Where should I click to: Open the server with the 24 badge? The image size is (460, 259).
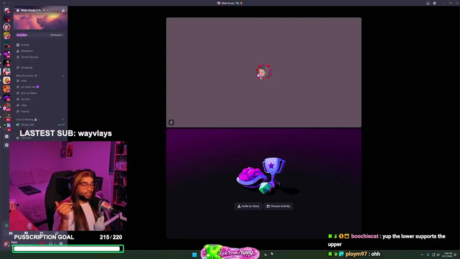point(6,88)
